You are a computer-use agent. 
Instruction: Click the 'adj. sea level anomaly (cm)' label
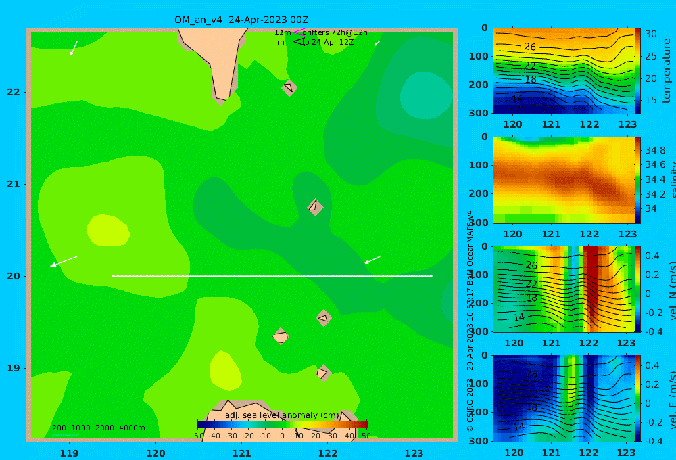(282, 415)
